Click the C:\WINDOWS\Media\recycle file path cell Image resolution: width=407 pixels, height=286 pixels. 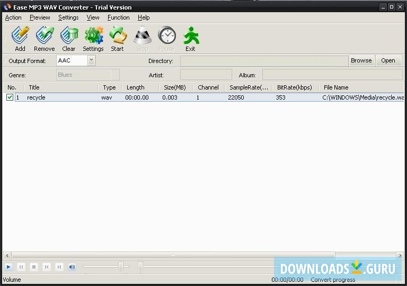coord(363,97)
